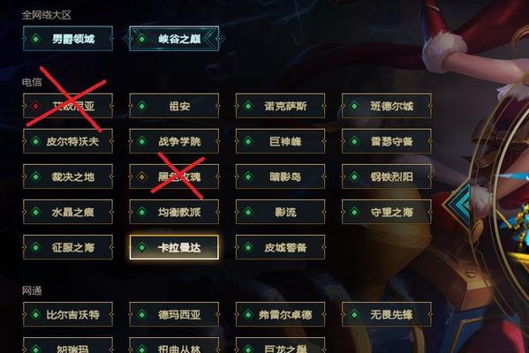
Task: Select the 裁决之地 server
Action: pyautogui.click(x=68, y=176)
